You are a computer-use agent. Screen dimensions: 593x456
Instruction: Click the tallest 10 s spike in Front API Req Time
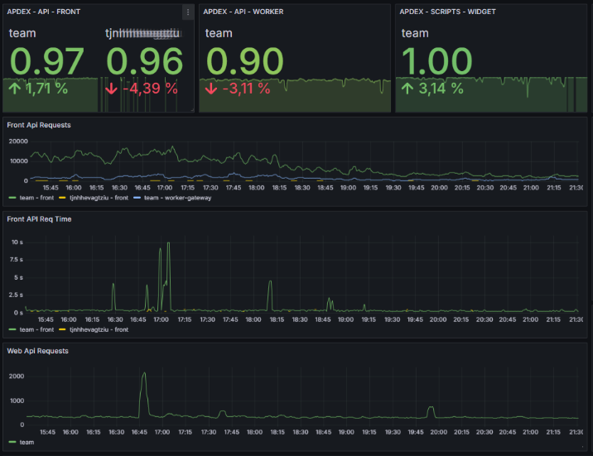tap(168, 243)
